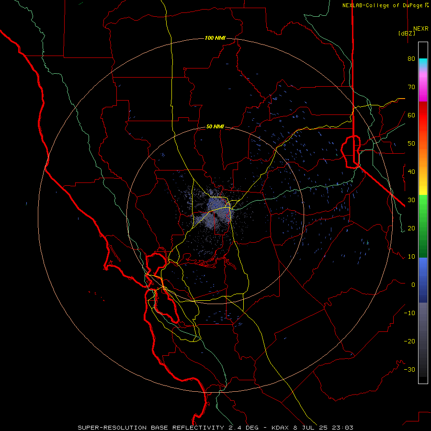
Task: Click the SUPER-RESOLUTION BASE REFLECTIVITY caption text
Action: [x=151, y=428]
